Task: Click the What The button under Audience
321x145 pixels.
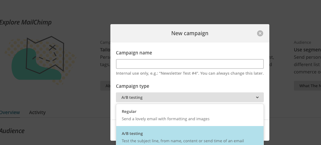Action: (307, 86)
